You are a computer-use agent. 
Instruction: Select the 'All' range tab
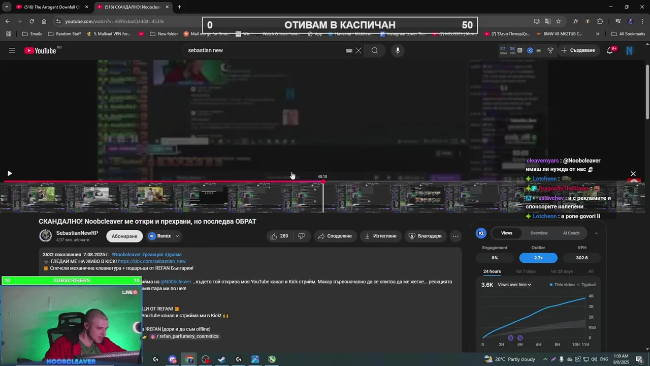(x=591, y=271)
